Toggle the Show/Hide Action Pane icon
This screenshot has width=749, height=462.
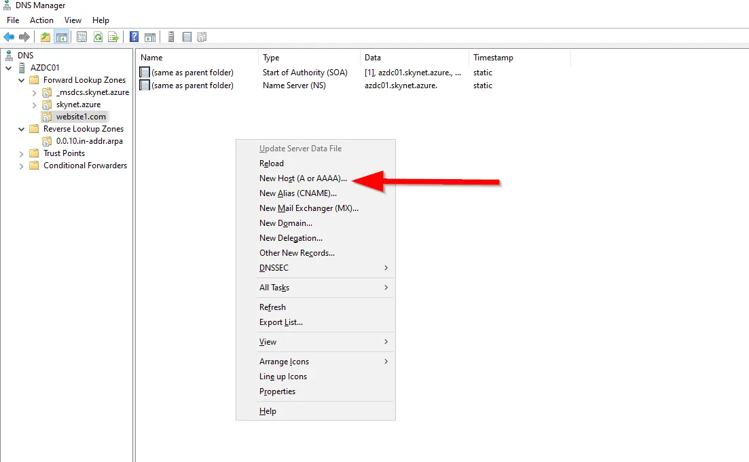pos(150,37)
